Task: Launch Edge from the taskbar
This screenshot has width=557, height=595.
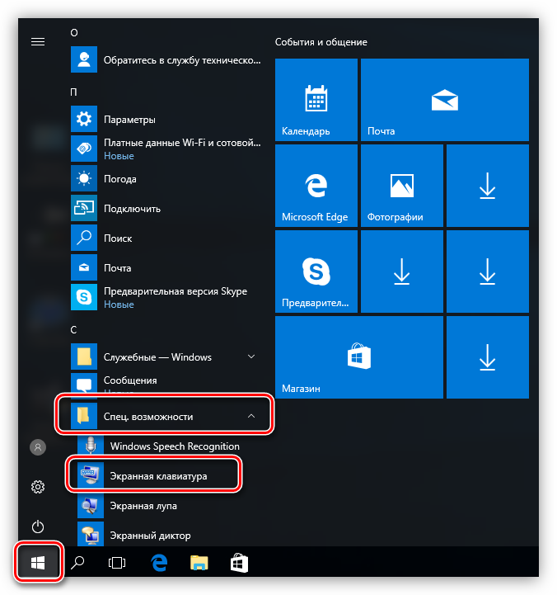Action: click(x=159, y=562)
